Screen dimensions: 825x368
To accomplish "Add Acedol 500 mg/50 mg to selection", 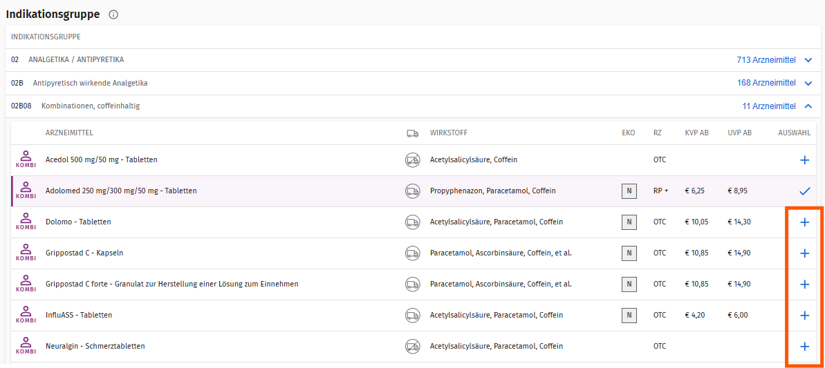I will click(804, 160).
